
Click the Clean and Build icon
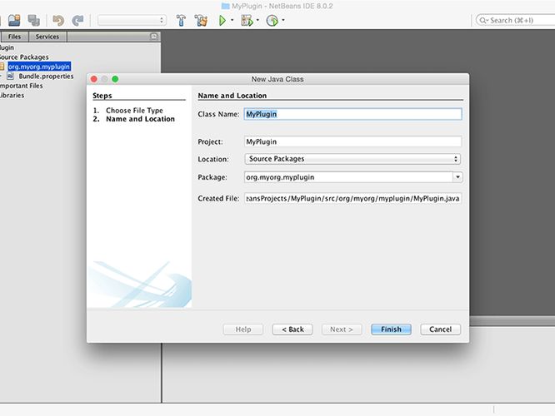[201, 21]
